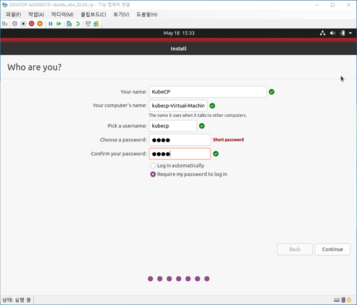
Task: Revert the VM with the green arrow icon
Action: click(x=78, y=24)
